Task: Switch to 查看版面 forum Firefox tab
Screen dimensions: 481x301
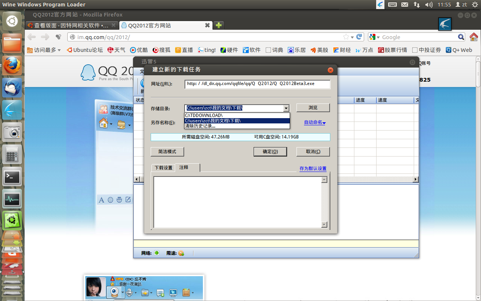Action: point(72,25)
